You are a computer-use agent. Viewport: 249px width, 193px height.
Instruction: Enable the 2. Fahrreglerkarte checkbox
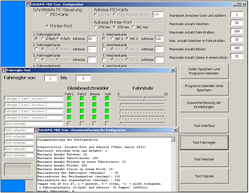(x=37, y=49)
